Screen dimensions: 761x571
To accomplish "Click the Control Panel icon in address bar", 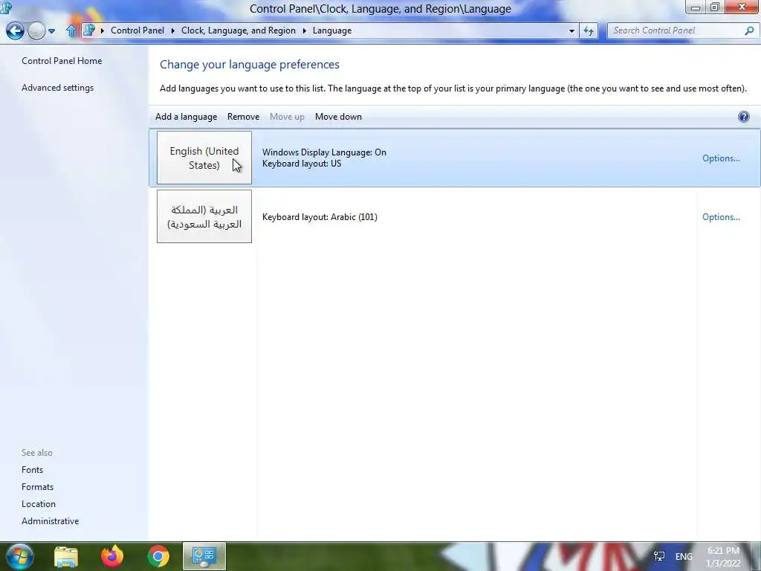I will pyautogui.click(x=89, y=30).
